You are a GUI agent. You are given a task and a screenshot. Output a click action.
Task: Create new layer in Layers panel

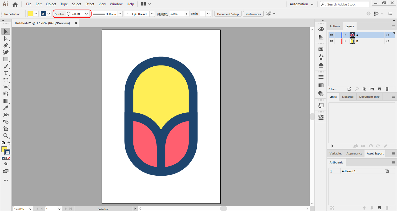pyautogui.click(x=379, y=89)
